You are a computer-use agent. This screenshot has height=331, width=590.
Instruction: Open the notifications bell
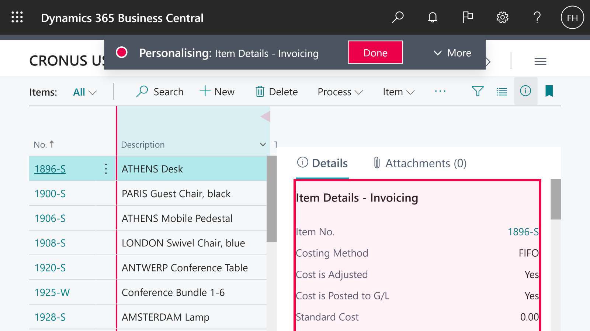(433, 17)
